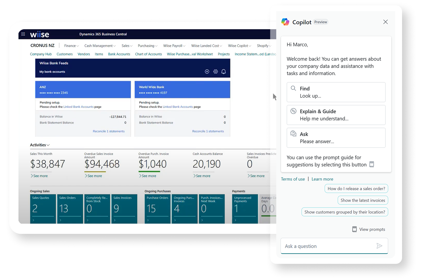Expand the Wiise Copilot menu
Viewport: 424px width, 280px height.
click(x=240, y=46)
